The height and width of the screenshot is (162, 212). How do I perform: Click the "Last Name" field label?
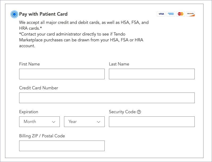(x=119, y=64)
